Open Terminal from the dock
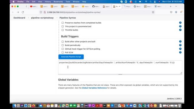 [37, 106]
